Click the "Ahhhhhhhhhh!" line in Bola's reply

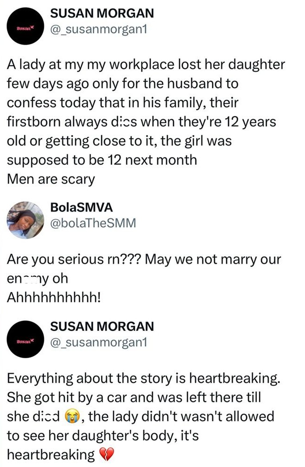pyautogui.click(x=54, y=297)
